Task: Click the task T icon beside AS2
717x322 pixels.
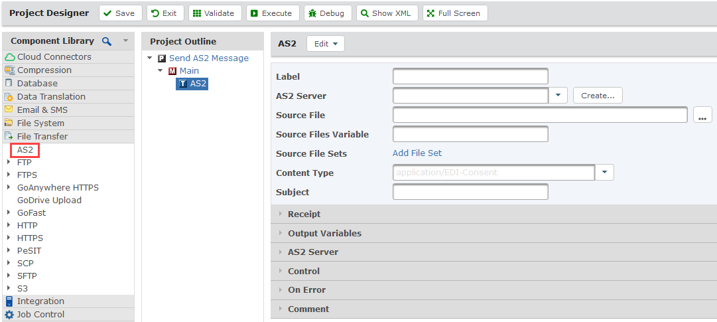Action: point(183,84)
